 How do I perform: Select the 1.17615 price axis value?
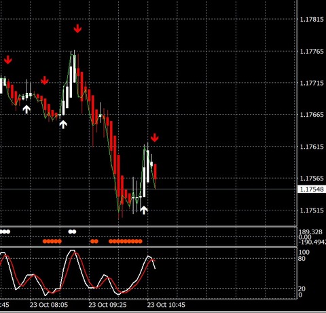(312, 147)
